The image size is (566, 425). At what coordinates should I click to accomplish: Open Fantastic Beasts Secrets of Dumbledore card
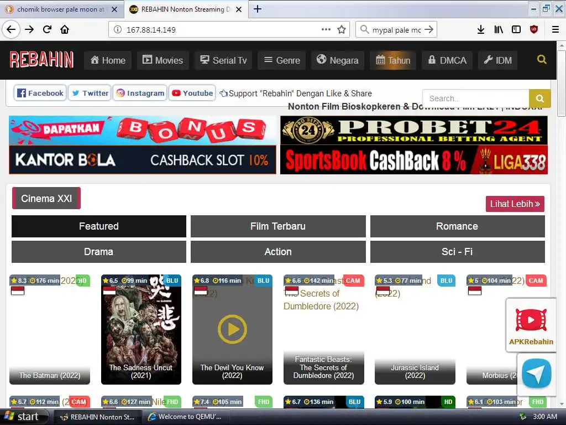[323, 329]
